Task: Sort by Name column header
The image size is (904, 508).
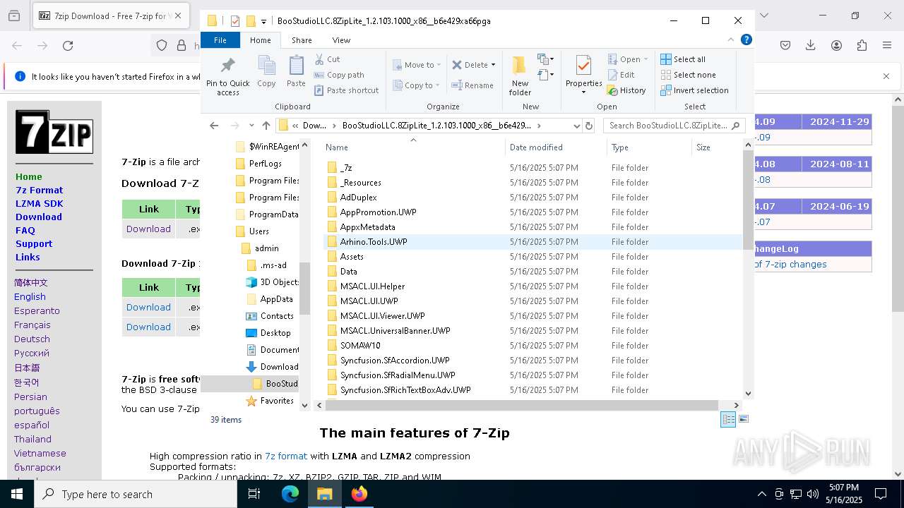Action: (413, 147)
